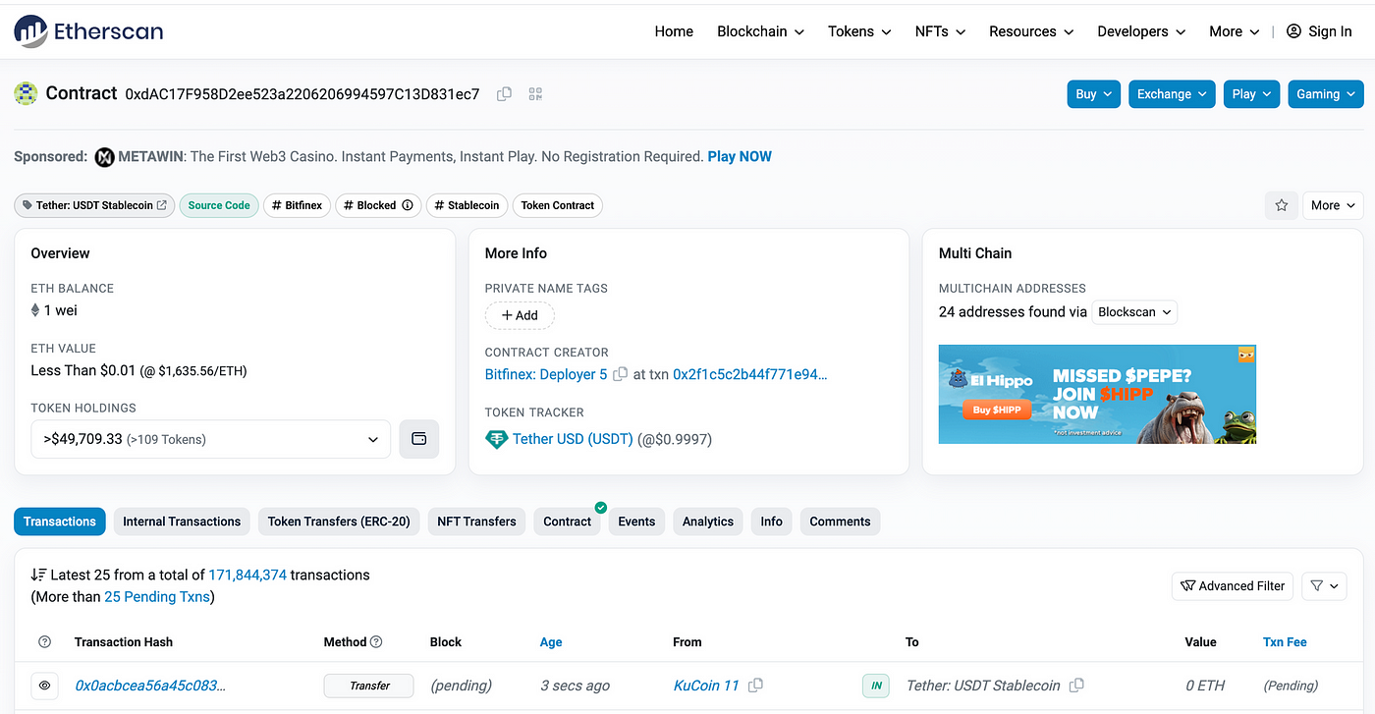
Task: Open the NFTs menu
Action: tap(940, 31)
